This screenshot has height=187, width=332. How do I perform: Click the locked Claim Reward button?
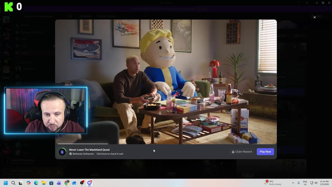point(242,152)
